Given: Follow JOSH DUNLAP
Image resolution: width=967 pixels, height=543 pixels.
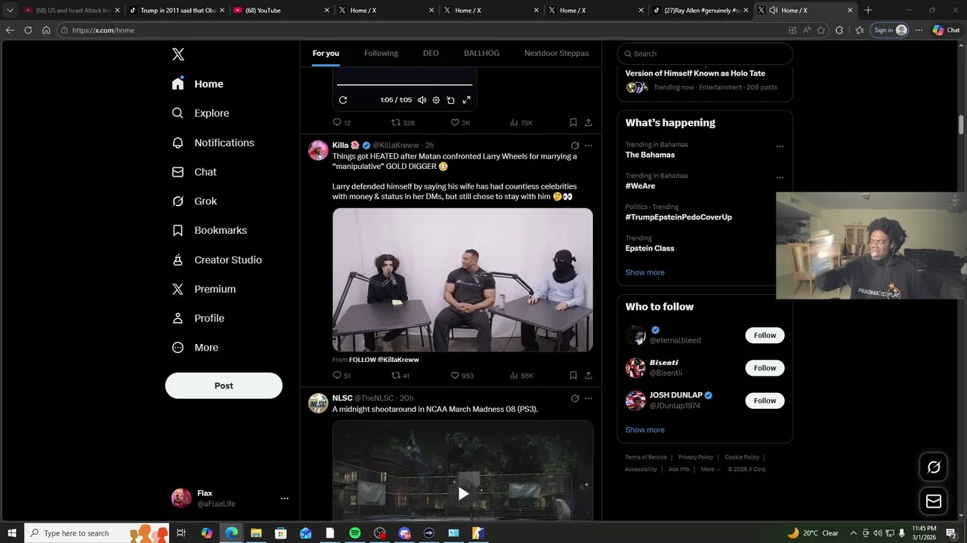Looking at the screenshot, I should (x=765, y=400).
